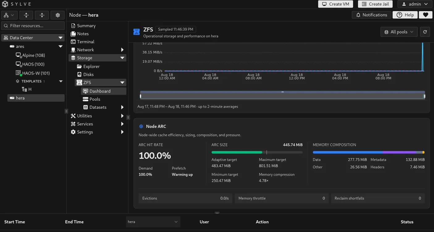The height and width of the screenshot is (232, 434).
Task: Expand the Network menu arrow
Action: click(x=122, y=50)
